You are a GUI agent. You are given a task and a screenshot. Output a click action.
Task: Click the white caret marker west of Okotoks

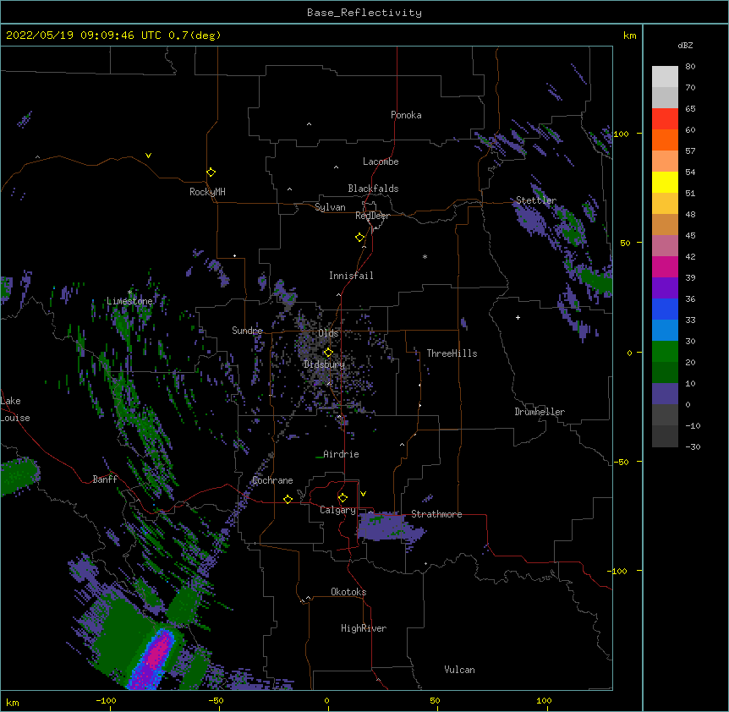[x=308, y=598]
